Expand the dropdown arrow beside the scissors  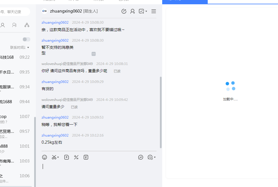tap(58, 157)
